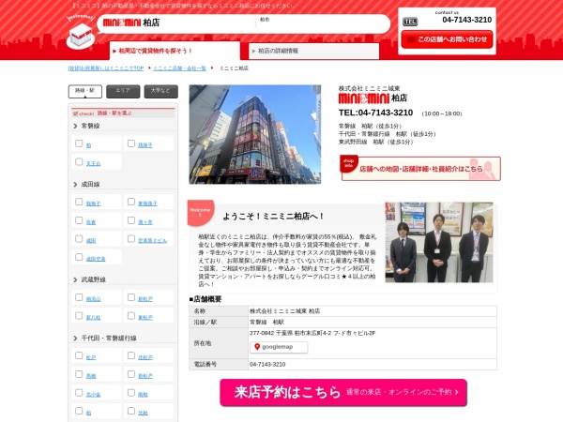Expand the 成田線 section header

pos(123,185)
